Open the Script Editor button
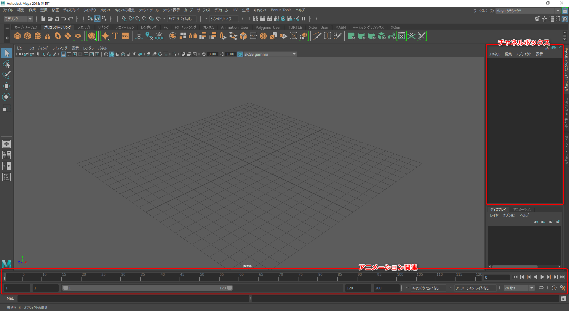This screenshot has width=569, height=311. tap(563, 299)
